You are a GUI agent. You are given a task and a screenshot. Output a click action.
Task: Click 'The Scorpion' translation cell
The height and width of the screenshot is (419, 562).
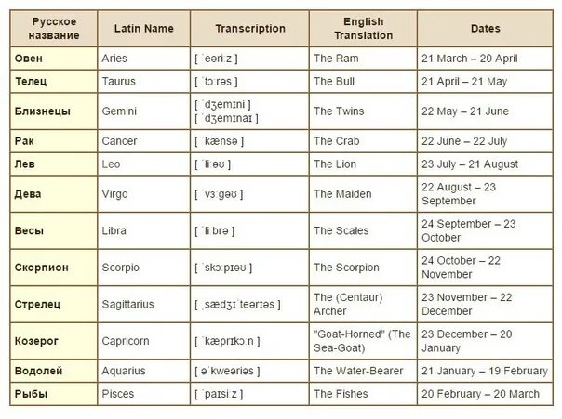[x=363, y=268]
